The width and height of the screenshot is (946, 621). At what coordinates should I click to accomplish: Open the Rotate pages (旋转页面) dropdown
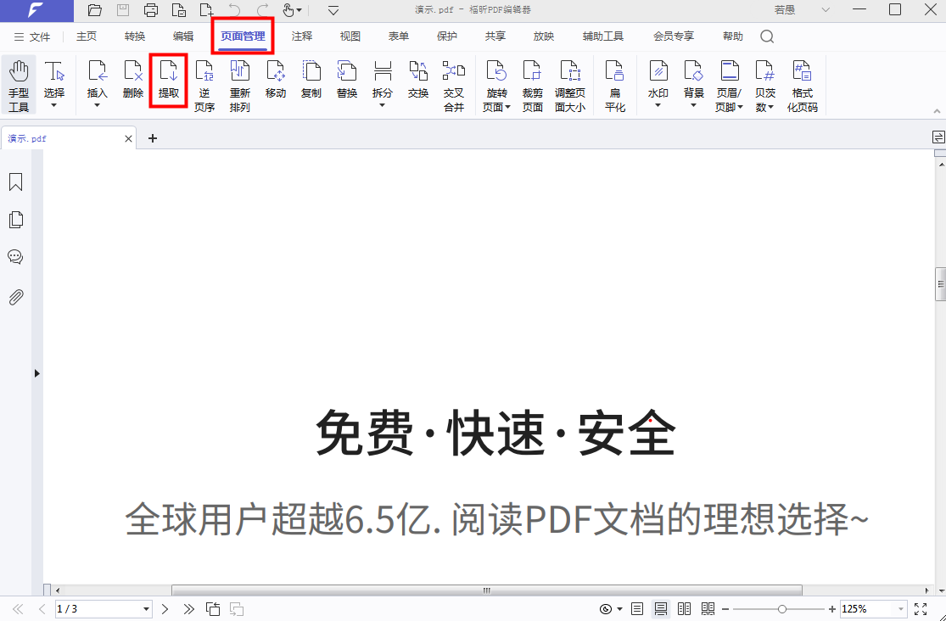coord(507,108)
